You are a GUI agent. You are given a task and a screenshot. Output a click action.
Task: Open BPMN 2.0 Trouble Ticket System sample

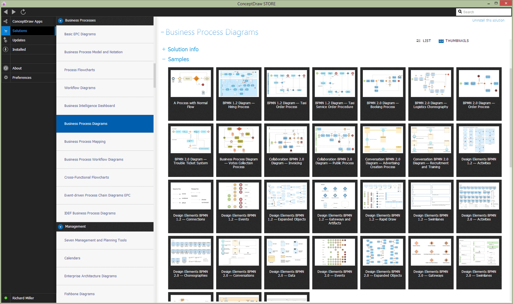(191, 150)
